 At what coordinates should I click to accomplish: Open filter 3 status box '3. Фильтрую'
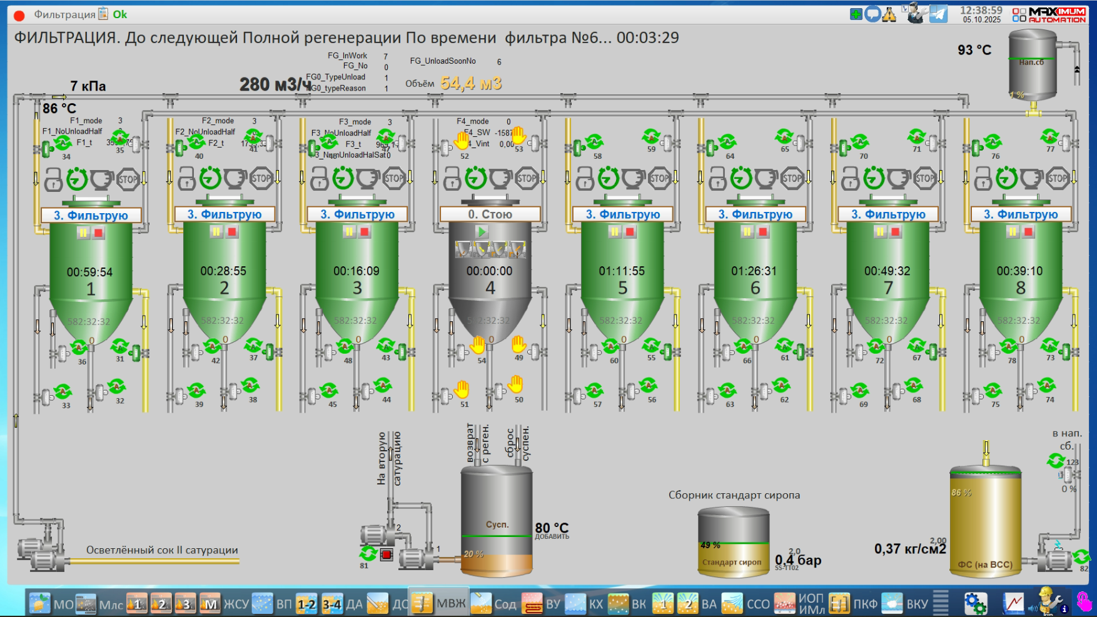pyautogui.click(x=357, y=214)
